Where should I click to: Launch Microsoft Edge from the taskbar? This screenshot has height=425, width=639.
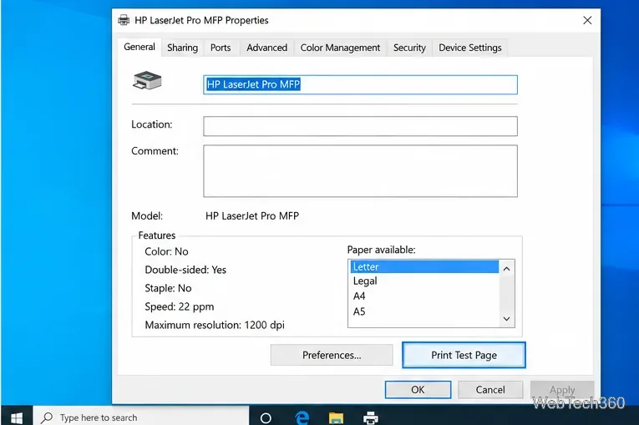(x=302, y=418)
